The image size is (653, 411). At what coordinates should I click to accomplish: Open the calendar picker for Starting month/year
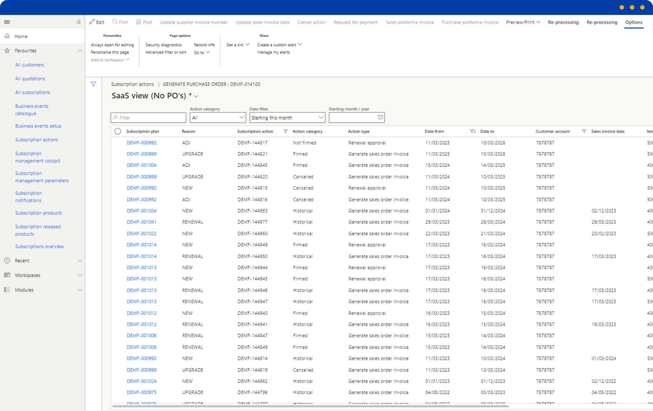[x=380, y=117]
